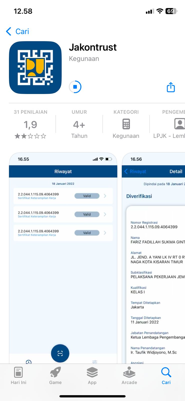
Task: Tap the 31 Penilaian rating score
Action: (31, 125)
